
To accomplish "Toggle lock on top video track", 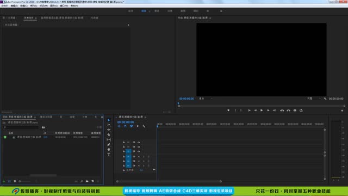I will point(123,142).
